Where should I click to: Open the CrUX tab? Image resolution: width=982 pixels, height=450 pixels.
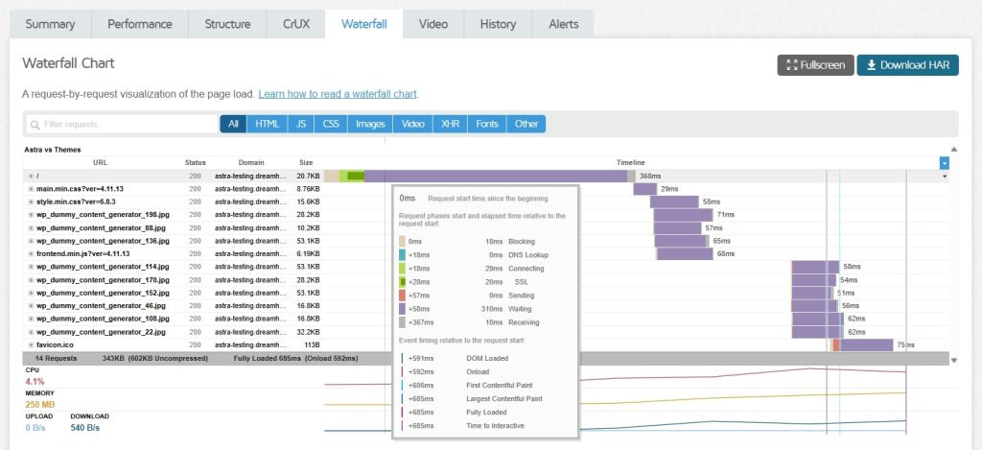pos(294,24)
